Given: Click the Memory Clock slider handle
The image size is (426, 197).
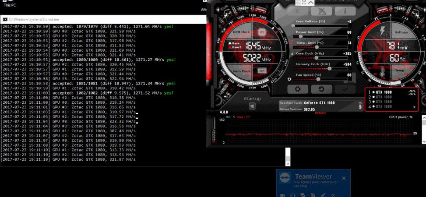Looking at the screenshot, I should coord(329,68).
